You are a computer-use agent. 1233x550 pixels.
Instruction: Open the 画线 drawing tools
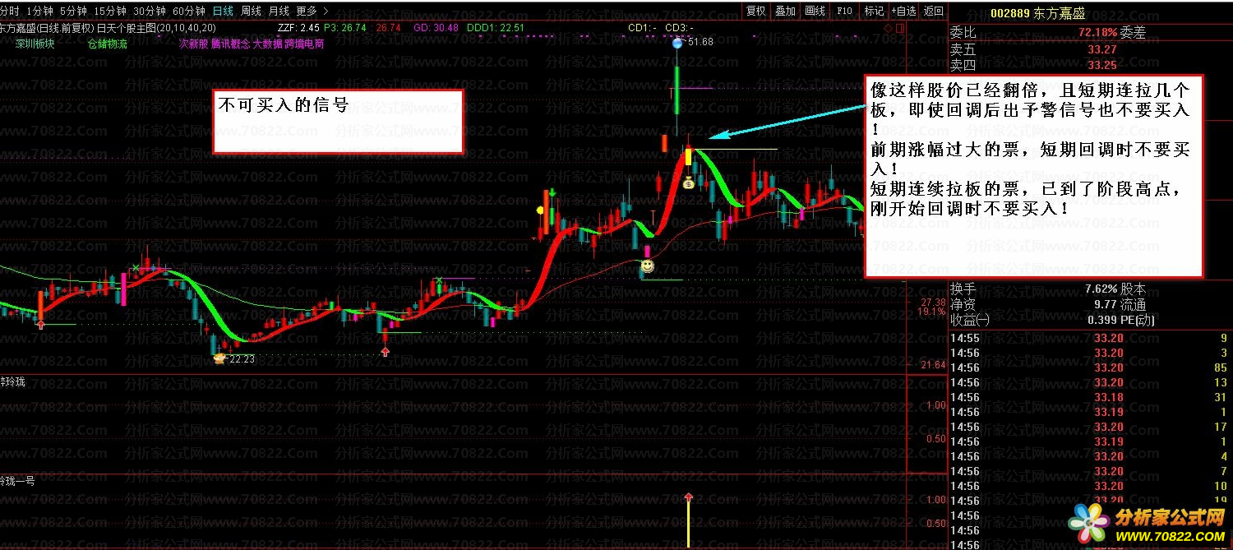[815, 11]
